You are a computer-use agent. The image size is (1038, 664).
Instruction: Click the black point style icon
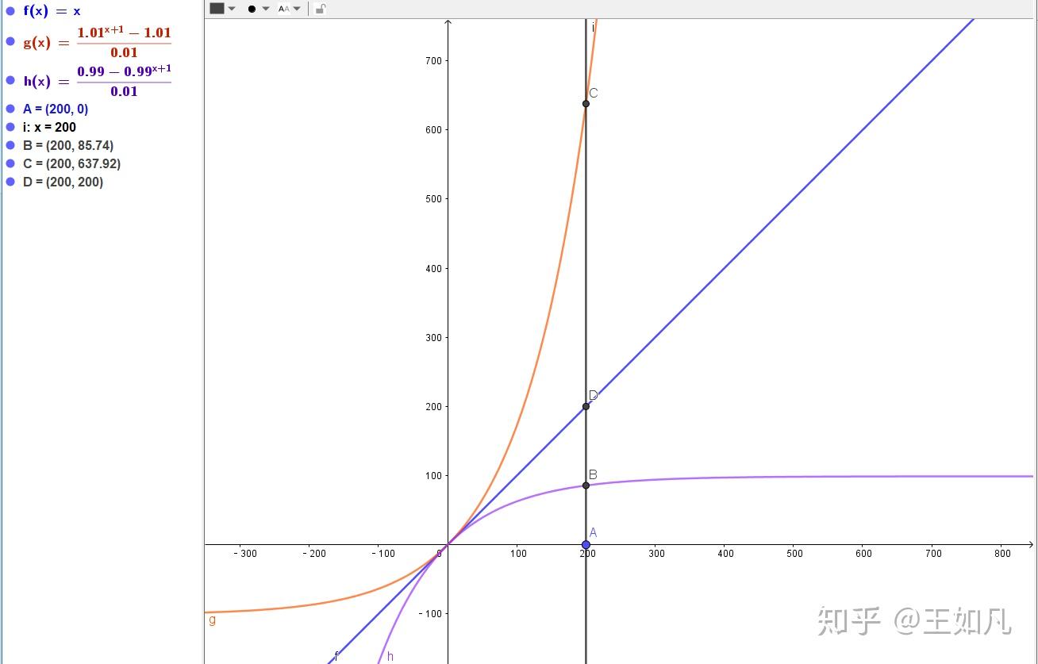(252, 9)
